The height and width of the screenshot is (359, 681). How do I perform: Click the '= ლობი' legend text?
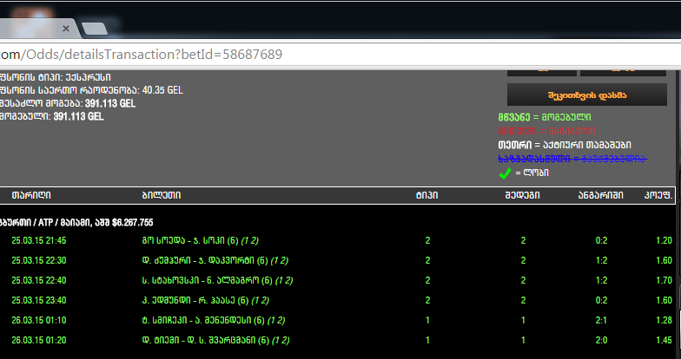pyautogui.click(x=532, y=173)
